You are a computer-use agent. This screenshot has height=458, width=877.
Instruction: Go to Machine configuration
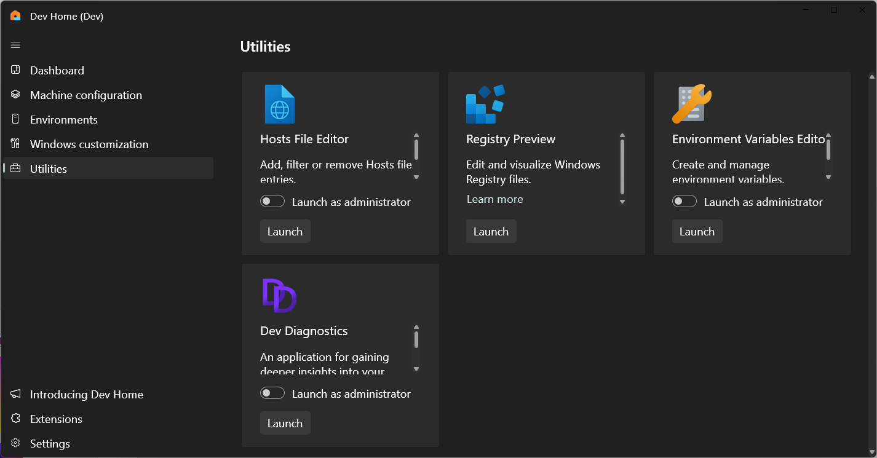108,95
